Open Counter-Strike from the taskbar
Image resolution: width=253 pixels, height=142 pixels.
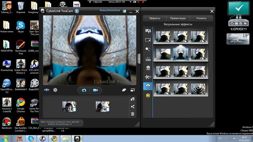tap(42, 138)
